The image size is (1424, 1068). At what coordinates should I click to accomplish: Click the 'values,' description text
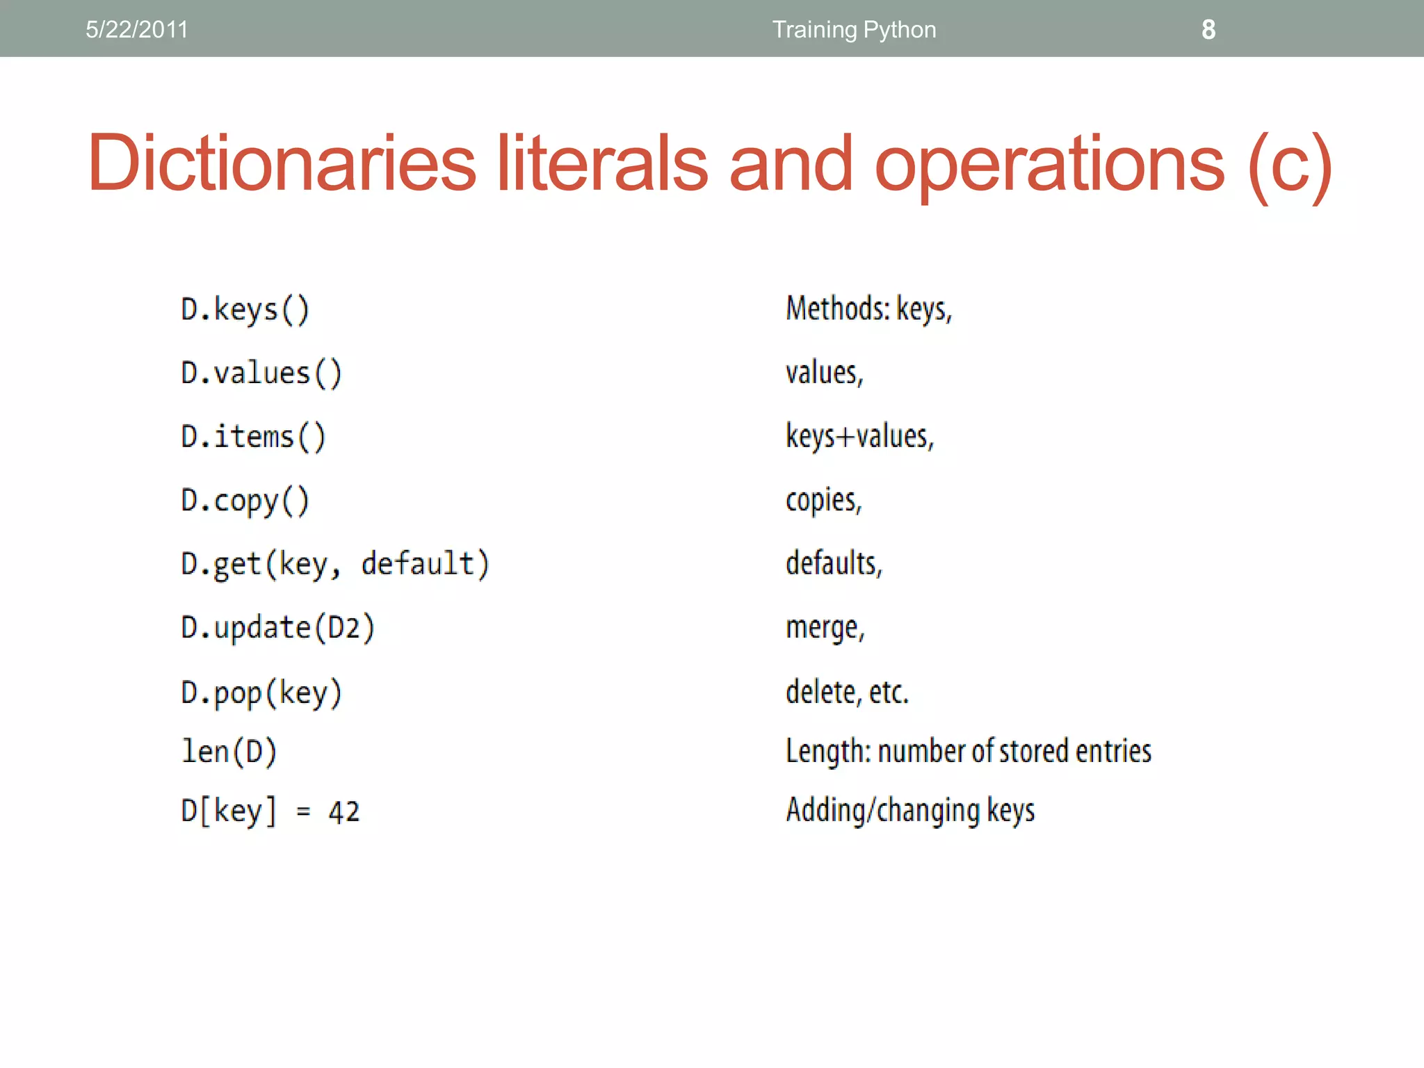825,373
